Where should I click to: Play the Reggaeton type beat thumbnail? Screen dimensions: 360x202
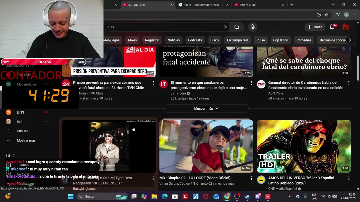point(109,146)
